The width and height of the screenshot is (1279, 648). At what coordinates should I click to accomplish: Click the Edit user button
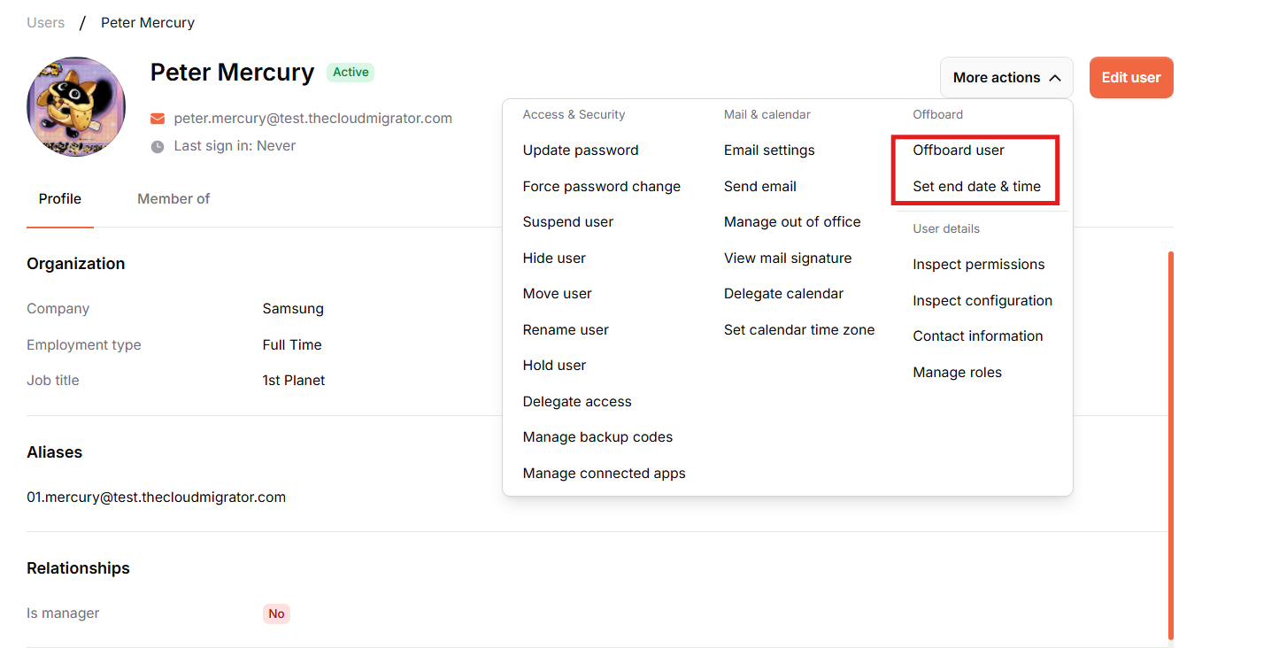pos(1131,78)
